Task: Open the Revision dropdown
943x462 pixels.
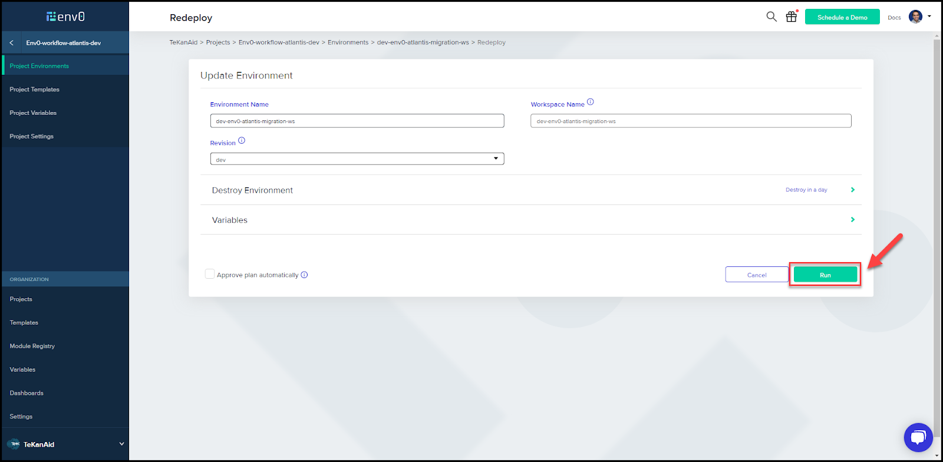Action: point(357,159)
